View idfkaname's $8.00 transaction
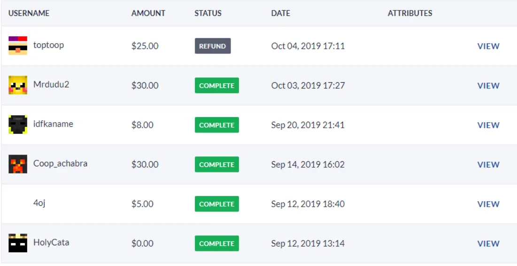Viewport: 517px width, 266px height. (x=488, y=125)
